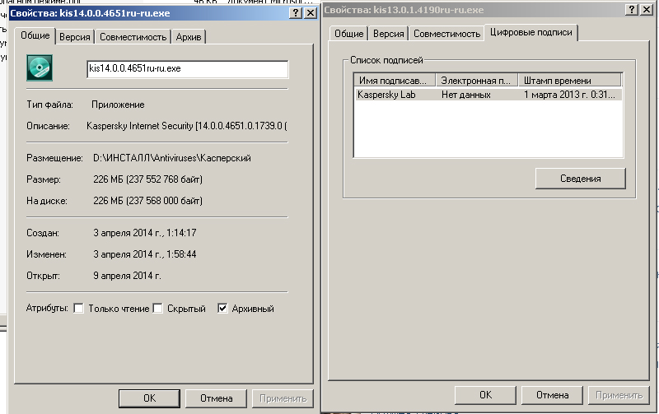This screenshot has width=659, height=414.
Task: Click 'Применить' in the kis14 properties window
Action: (283, 398)
